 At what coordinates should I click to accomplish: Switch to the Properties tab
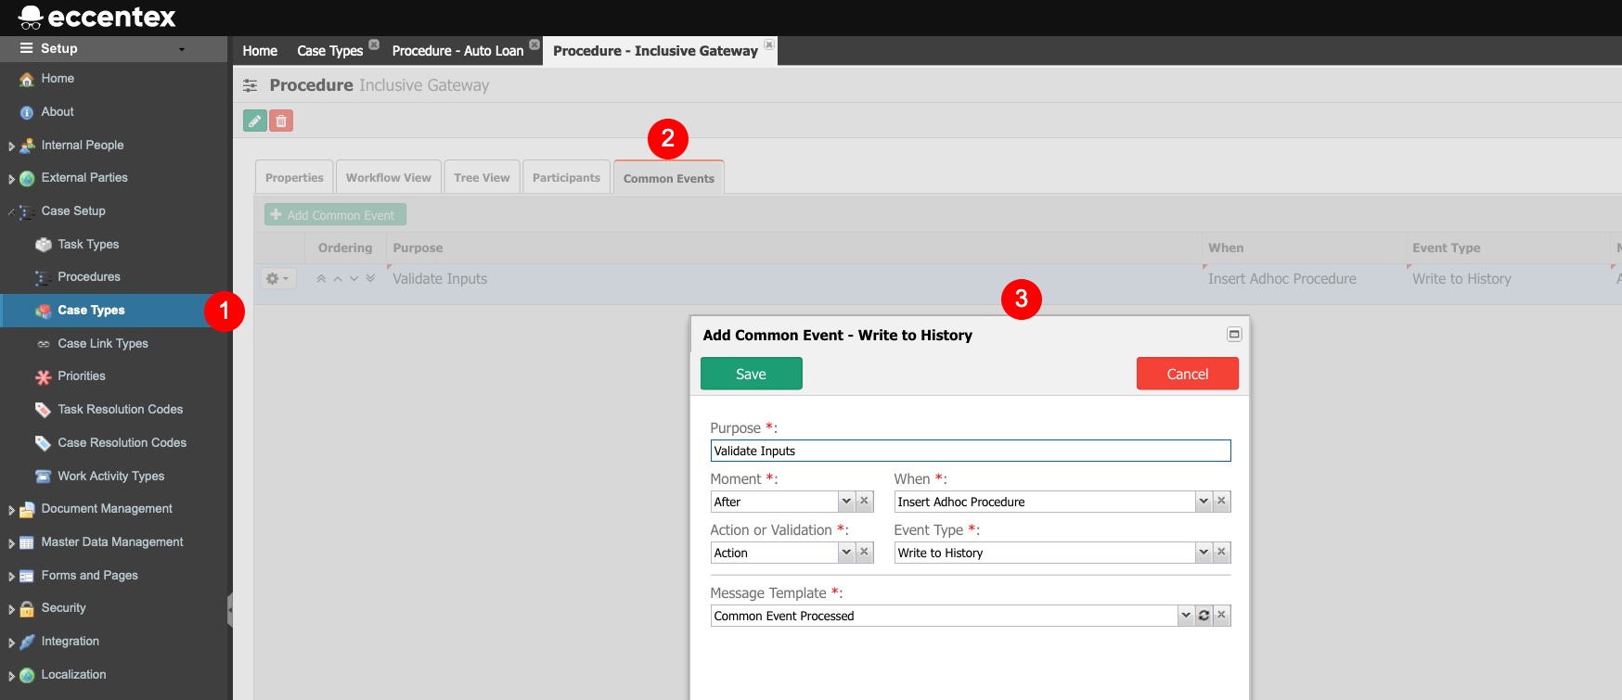coord(294,177)
